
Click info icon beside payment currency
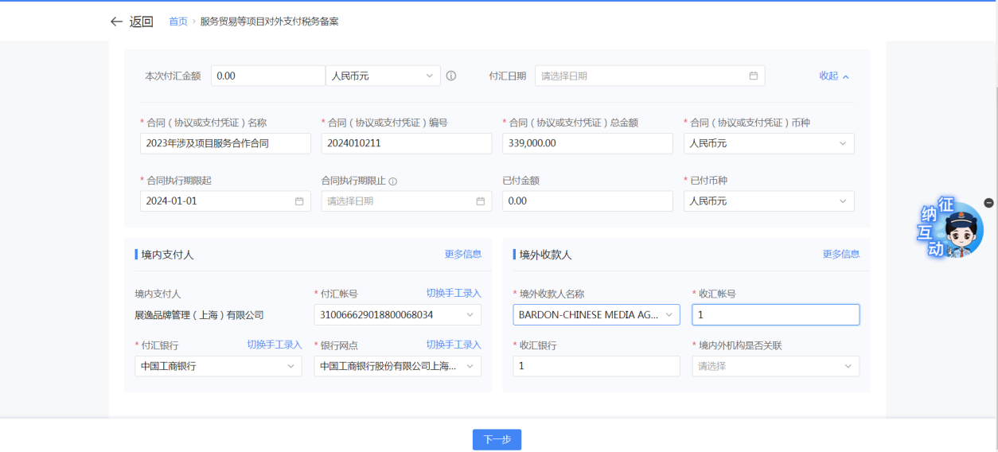pyautogui.click(x=451, y=76)
